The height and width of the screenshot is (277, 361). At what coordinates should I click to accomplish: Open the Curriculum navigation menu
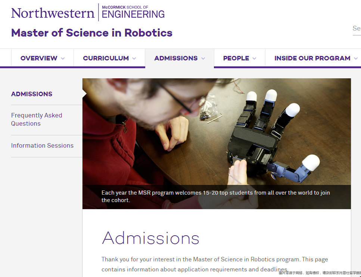(x=109, y=58)
